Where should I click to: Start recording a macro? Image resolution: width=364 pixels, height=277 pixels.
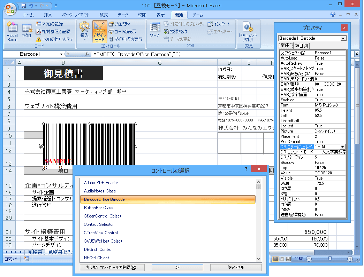50,24
